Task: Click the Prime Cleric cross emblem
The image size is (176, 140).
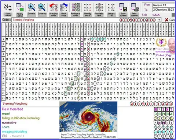Action: (x=161, y=43)
